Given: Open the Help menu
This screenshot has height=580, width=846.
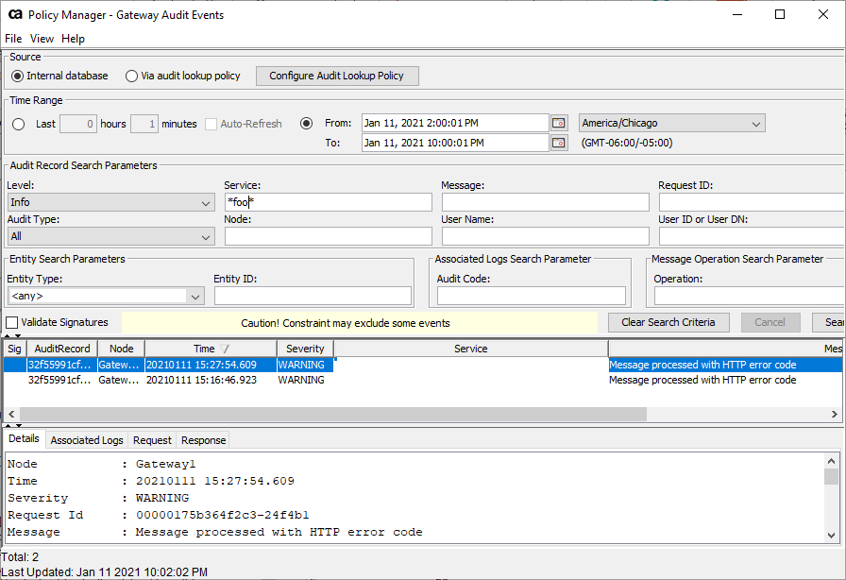Looking at the screenshot, I should point(73,39).
